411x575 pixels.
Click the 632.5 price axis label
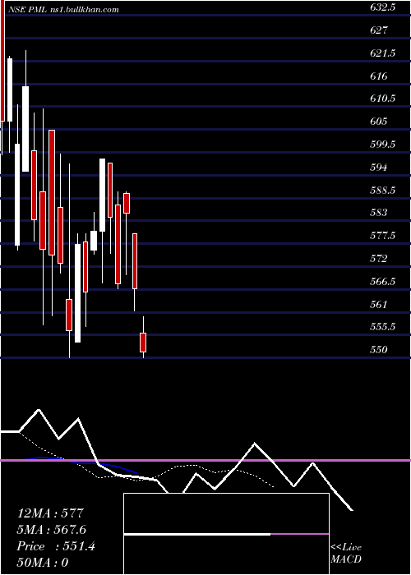pyautogui.click(x=383, y=7)
